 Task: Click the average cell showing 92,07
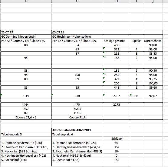coord(153,96)
